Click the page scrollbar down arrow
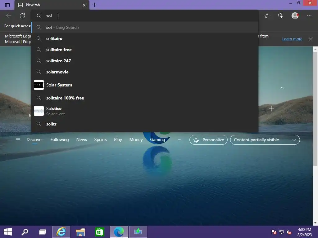The width and height of the screenshot is (318, 238). [x=315, y=223]
